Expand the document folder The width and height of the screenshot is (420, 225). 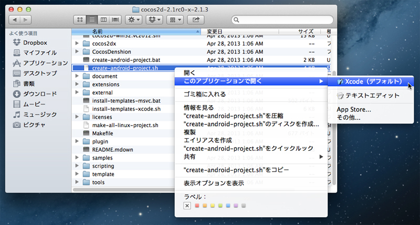77,76
